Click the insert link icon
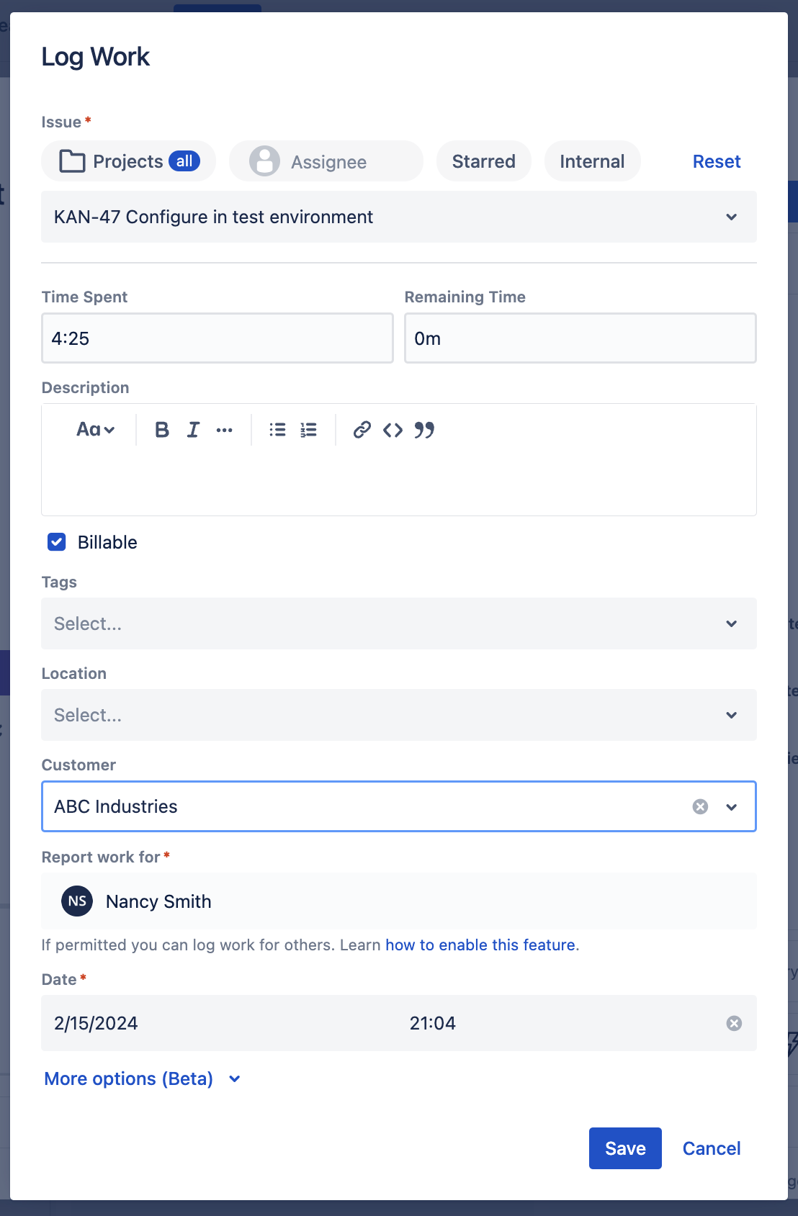The image size is (798, 1216). (x=362, y=430)
